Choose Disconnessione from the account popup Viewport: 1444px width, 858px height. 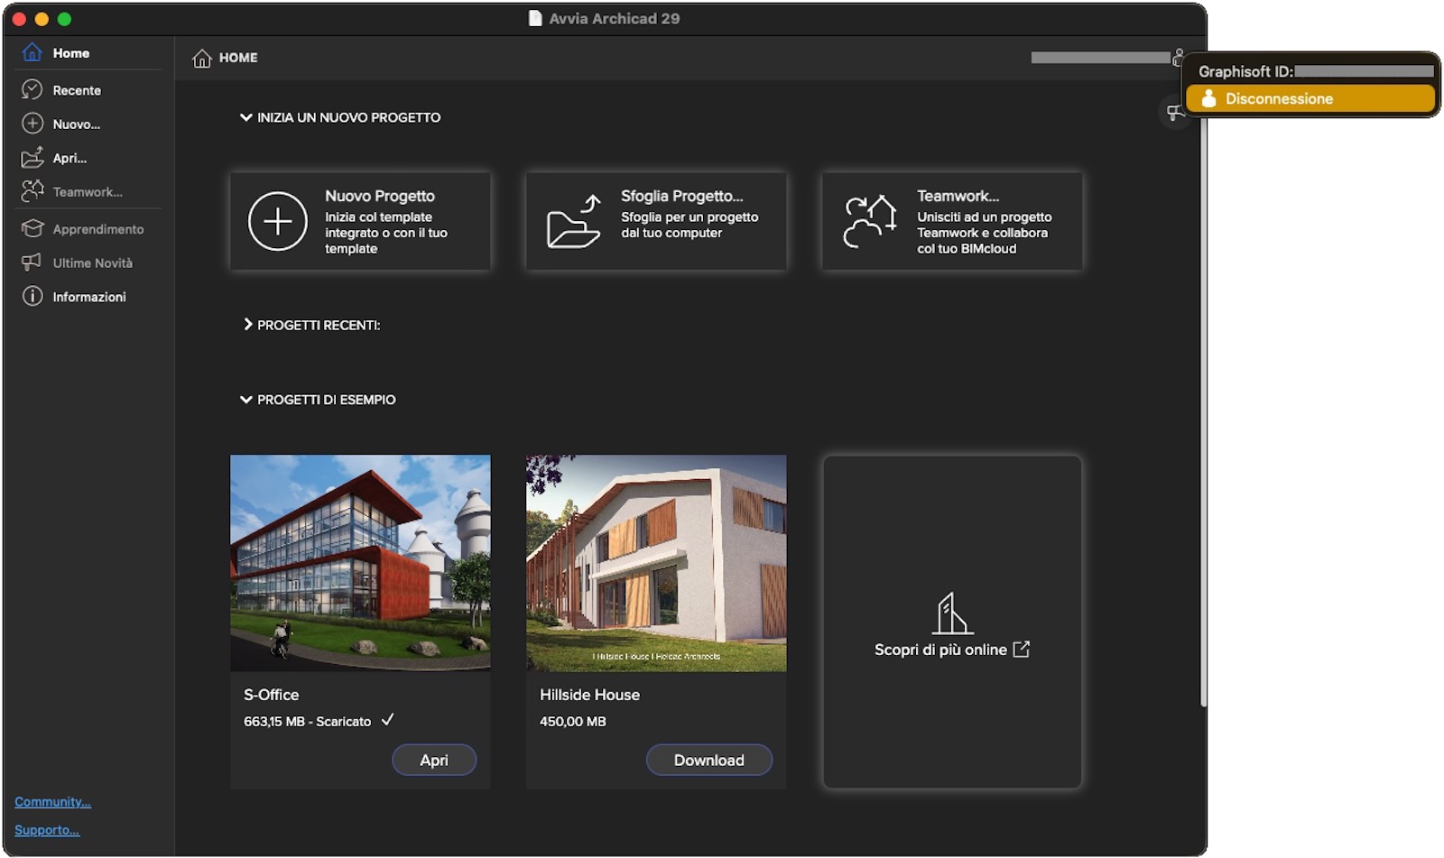tap(1310, 98)
